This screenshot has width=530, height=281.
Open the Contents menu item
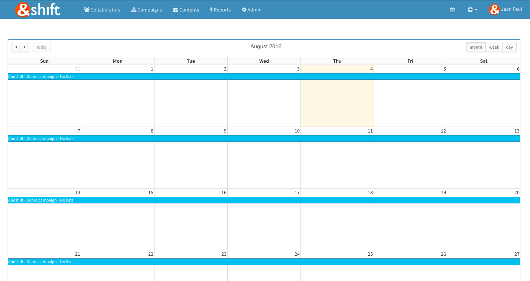[x=186, y=10]
